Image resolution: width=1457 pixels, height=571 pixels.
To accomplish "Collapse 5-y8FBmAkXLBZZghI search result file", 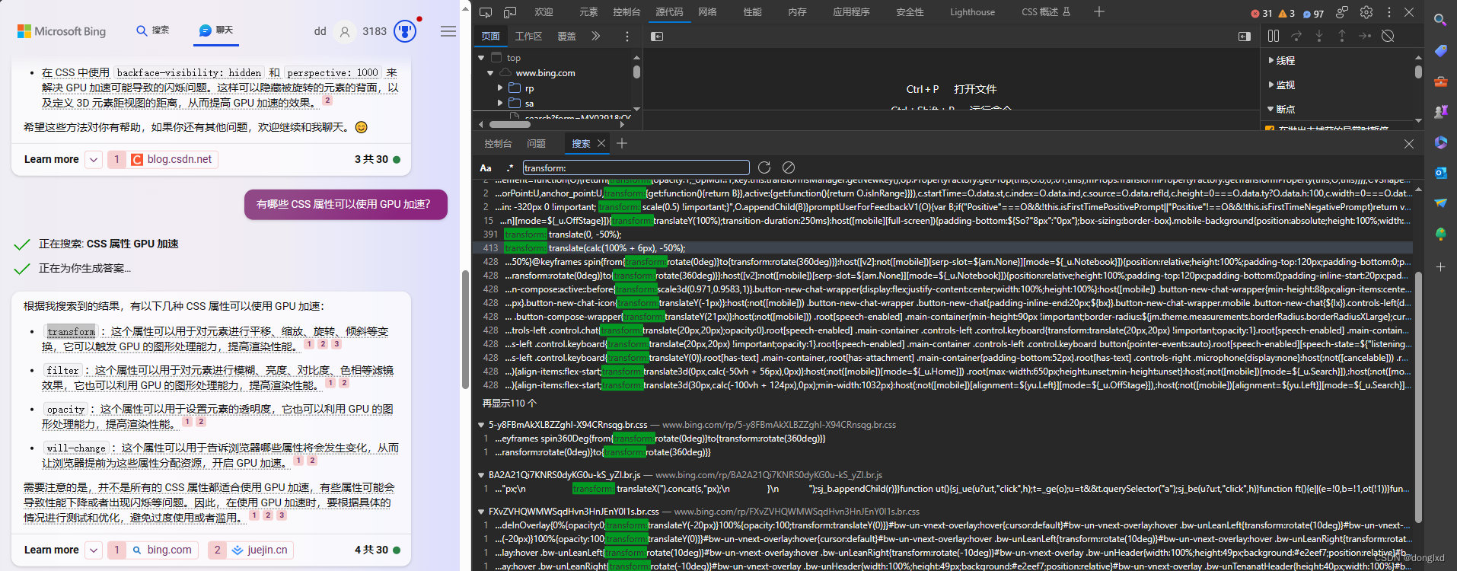I will 481,425.
